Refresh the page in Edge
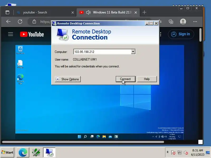The height and width of the screenshot is (158, 211). pyautogui.click(x=20, y=22)
